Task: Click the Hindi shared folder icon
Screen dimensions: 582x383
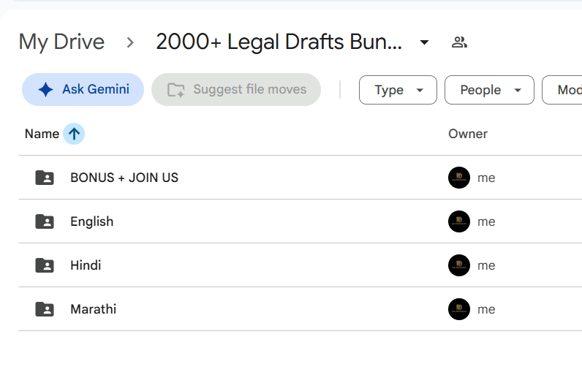Action: [x=45, y=265]
